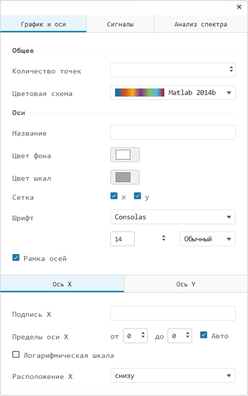Open the Цвет фона white color swatch
The image size is (248, 396).
tap(125, 155)
